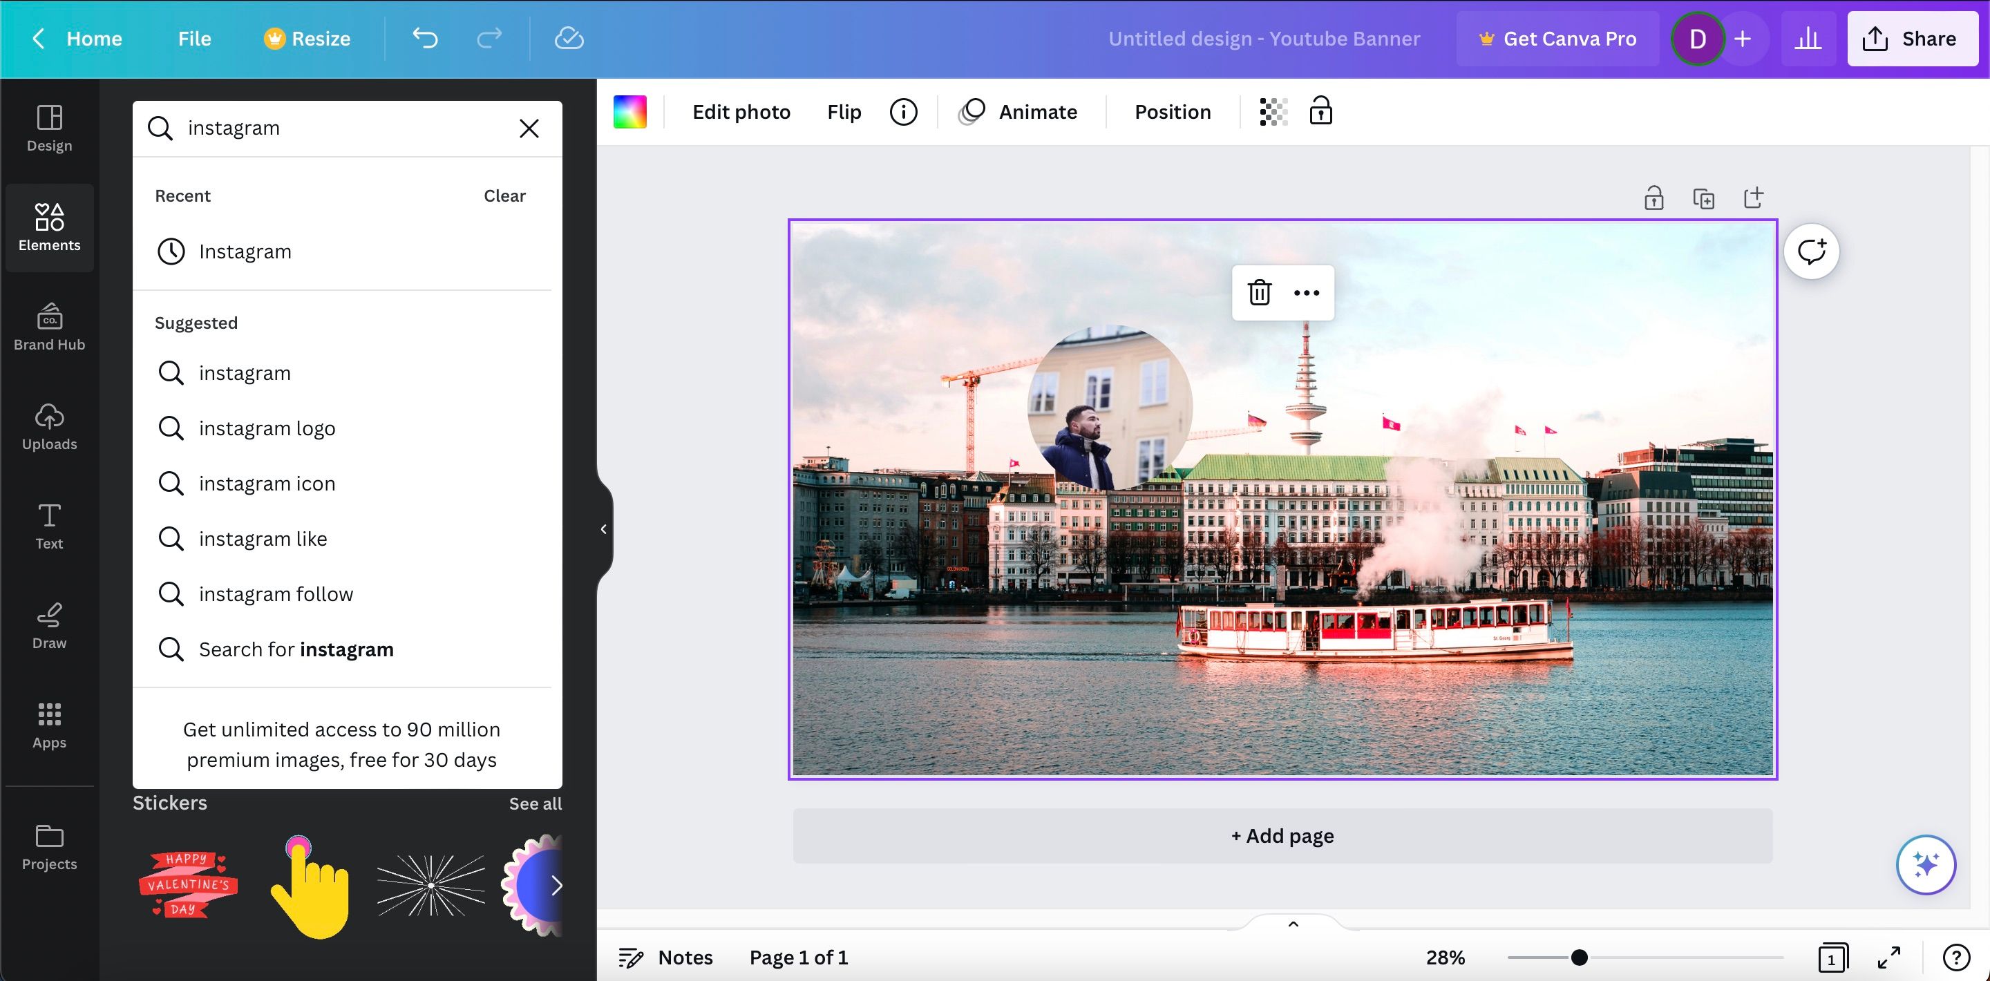Open the Apps panel
This screenshot has height=981, width=1990.
coord(48,725)
